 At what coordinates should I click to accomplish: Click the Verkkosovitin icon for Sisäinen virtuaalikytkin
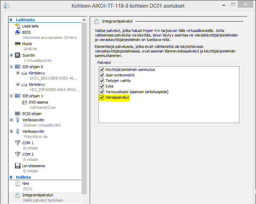coord(18,120)
